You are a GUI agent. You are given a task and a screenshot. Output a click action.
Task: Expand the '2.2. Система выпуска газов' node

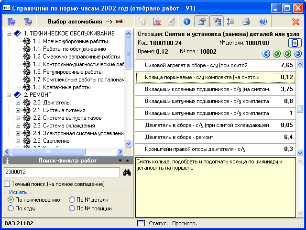18,118
